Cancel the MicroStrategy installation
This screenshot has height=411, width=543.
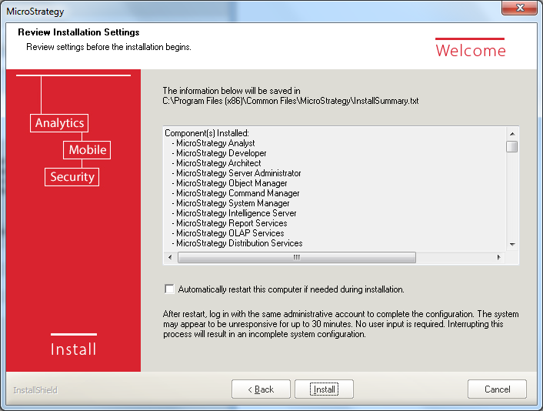click(x=497, y=389)
